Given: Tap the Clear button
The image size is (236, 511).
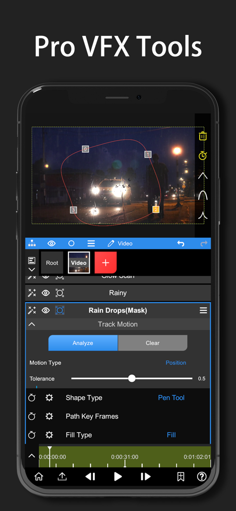Looking at the screenshot, I should [x=153, y=343].
